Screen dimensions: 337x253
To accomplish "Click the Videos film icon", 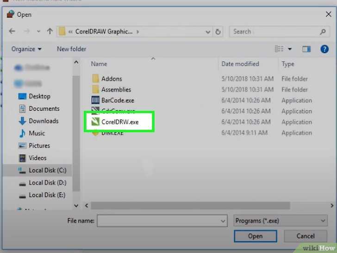I will 22,158.
